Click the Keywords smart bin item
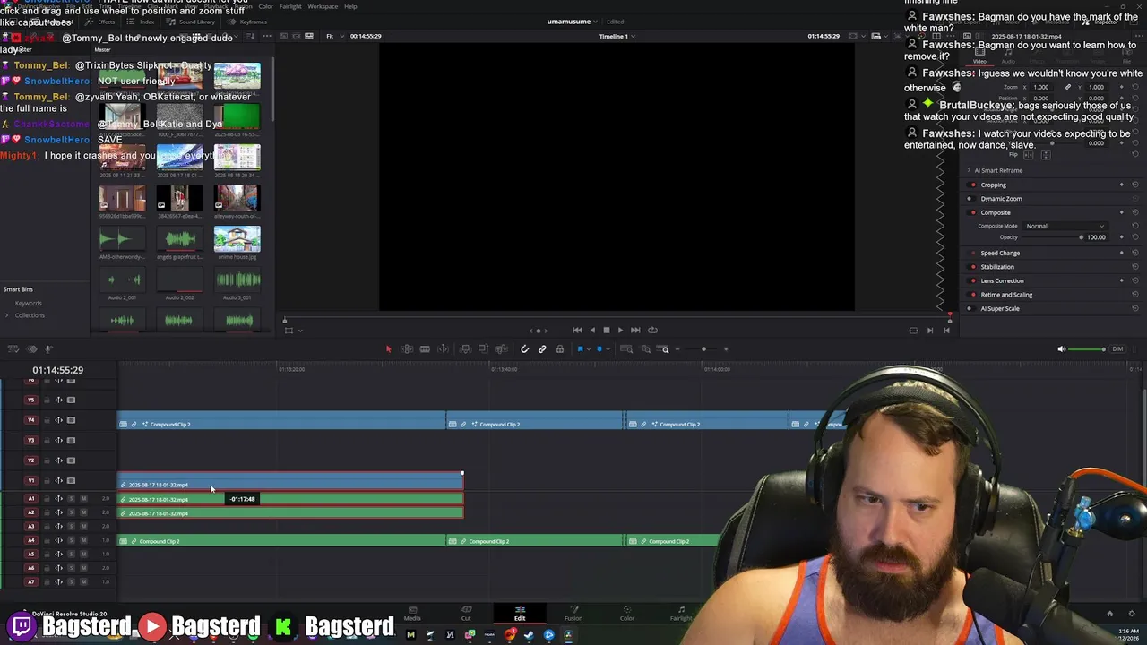The image size is (1147, 645). pyautogui.click(x=28, y=304)
